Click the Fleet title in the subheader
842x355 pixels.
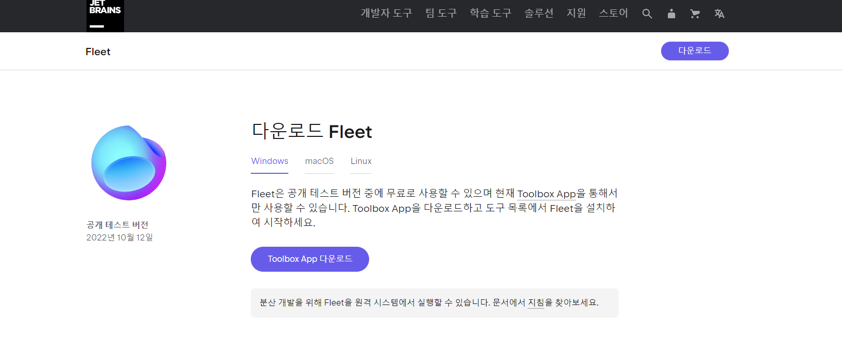98,52
